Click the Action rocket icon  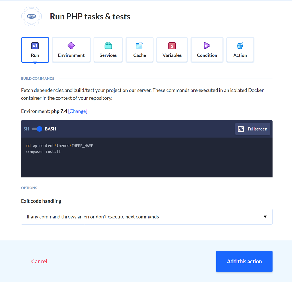[240, 45]
